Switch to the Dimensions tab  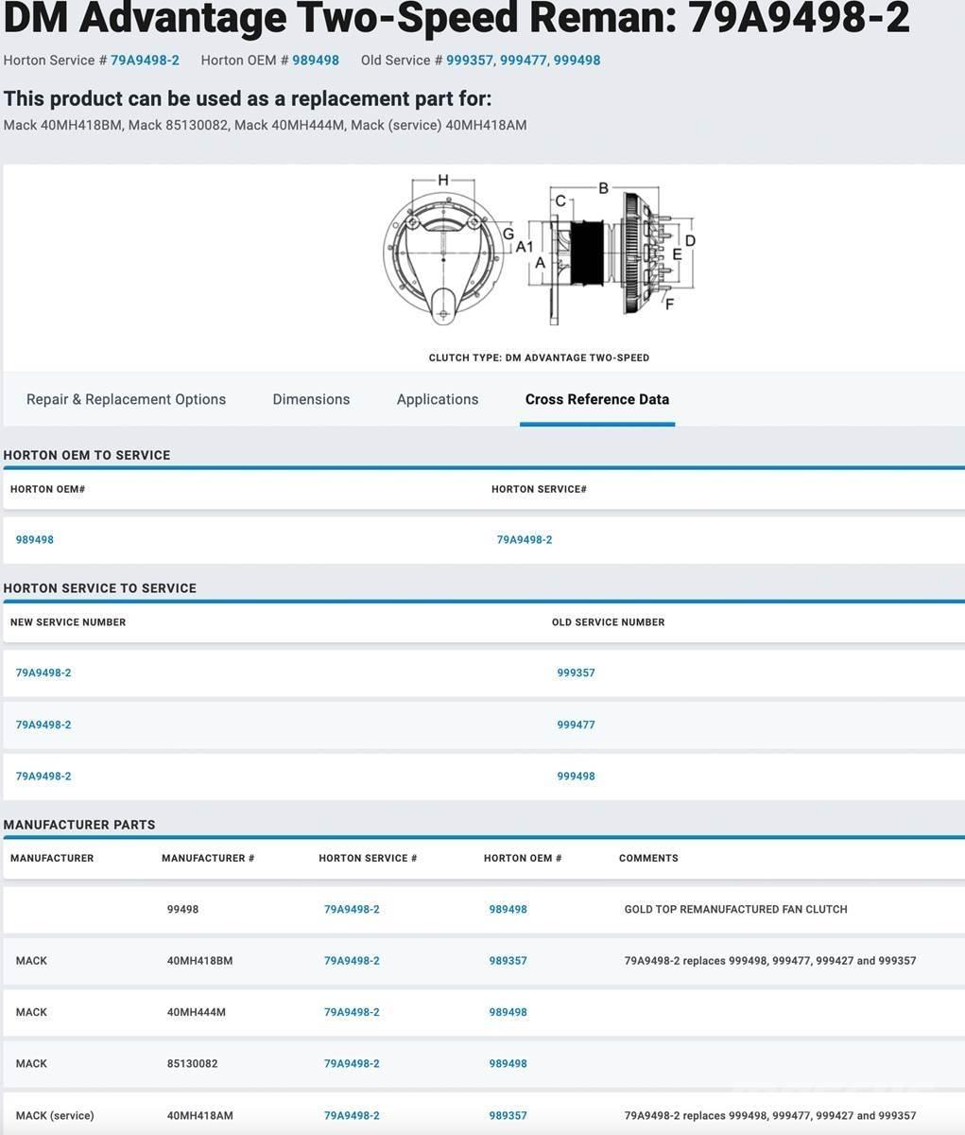click(311, 399)
